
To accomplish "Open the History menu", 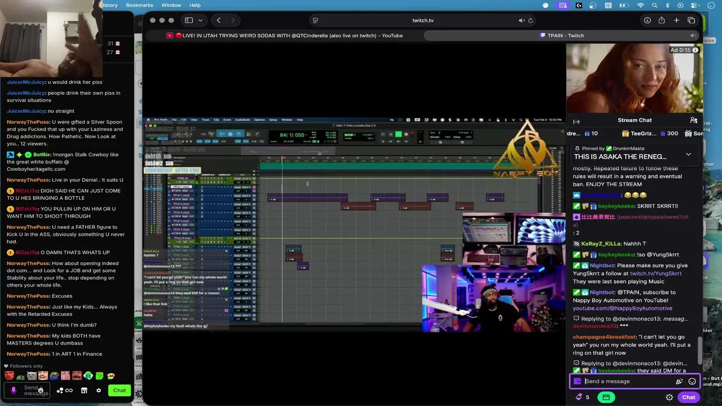I will click(110, 5).
